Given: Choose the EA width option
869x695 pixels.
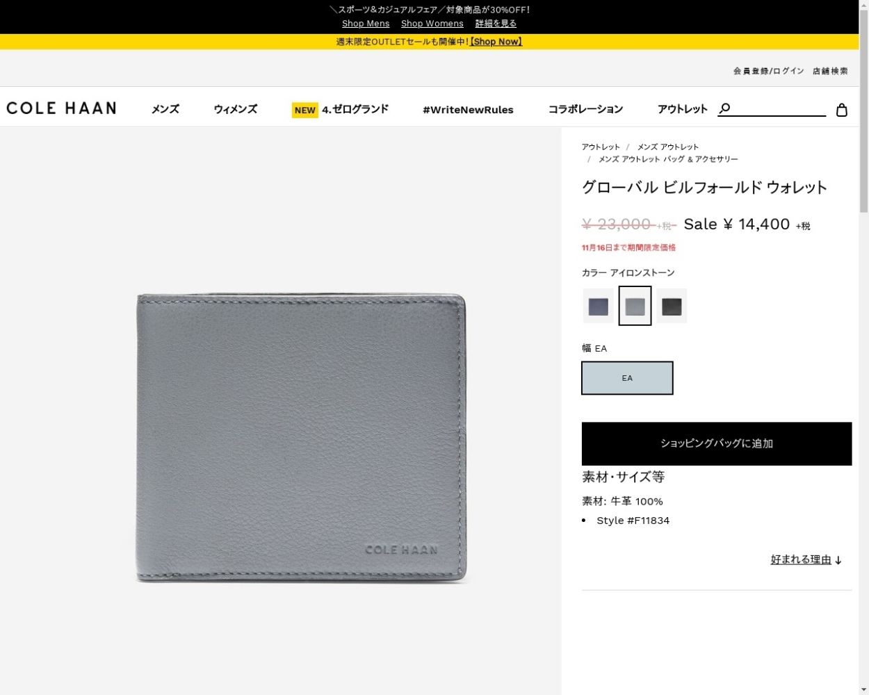Looking at the screenshot, I should (x=627, y=378).
